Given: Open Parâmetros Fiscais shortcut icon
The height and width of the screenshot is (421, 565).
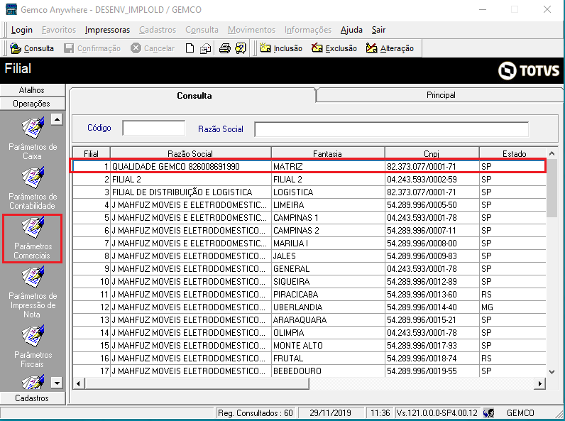Looking at the screenshot, I should click(x=33, y=336).
